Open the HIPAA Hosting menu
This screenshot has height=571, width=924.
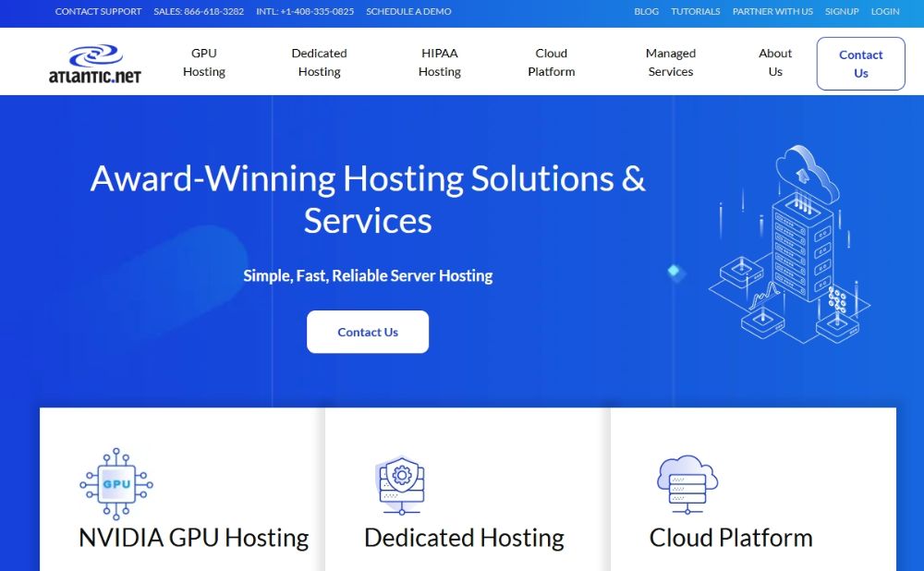[440, 63]
